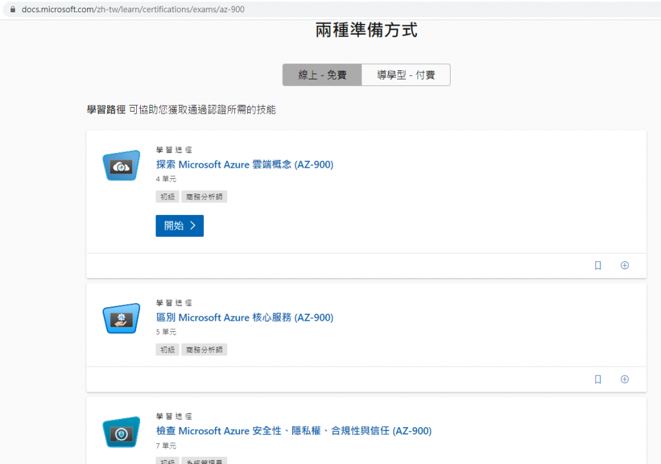Click the 7 單元 text
661x464 pixels.
click(166, 446)
